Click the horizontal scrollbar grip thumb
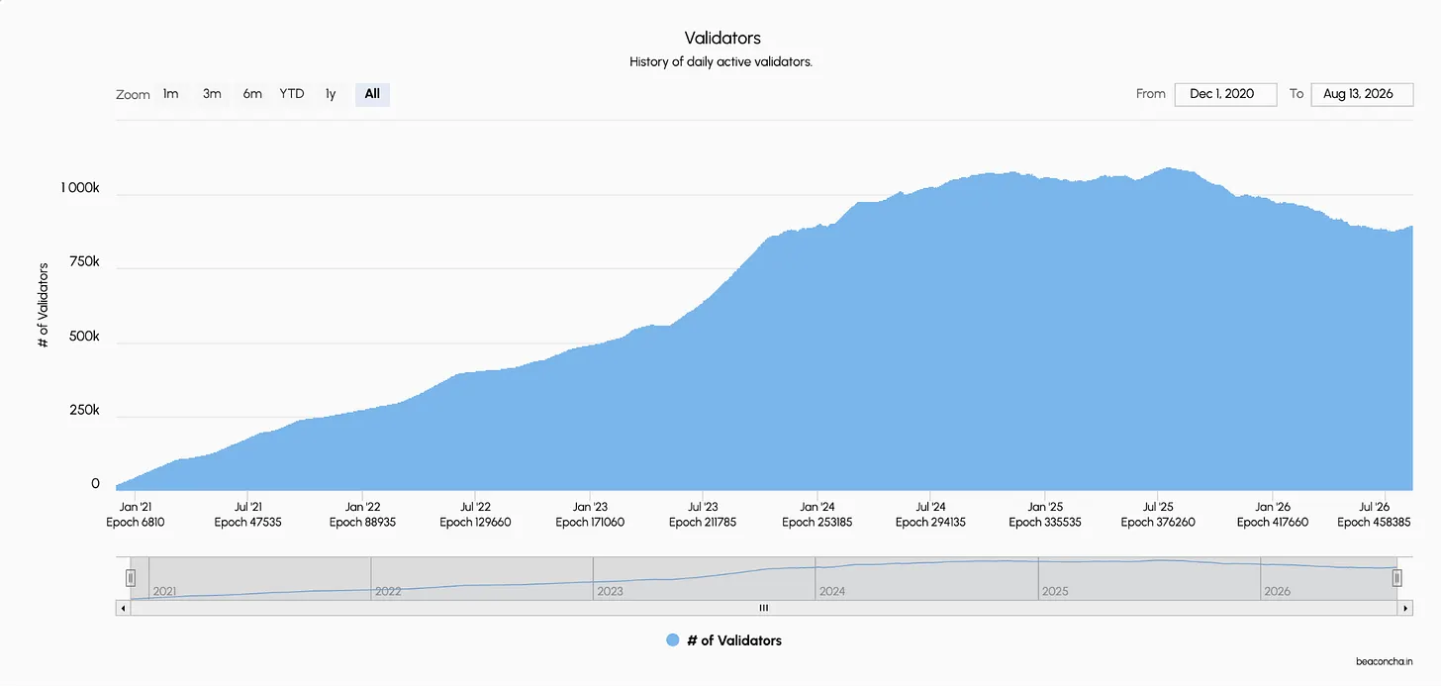The image size is (1441, 686). coord(763,608)
